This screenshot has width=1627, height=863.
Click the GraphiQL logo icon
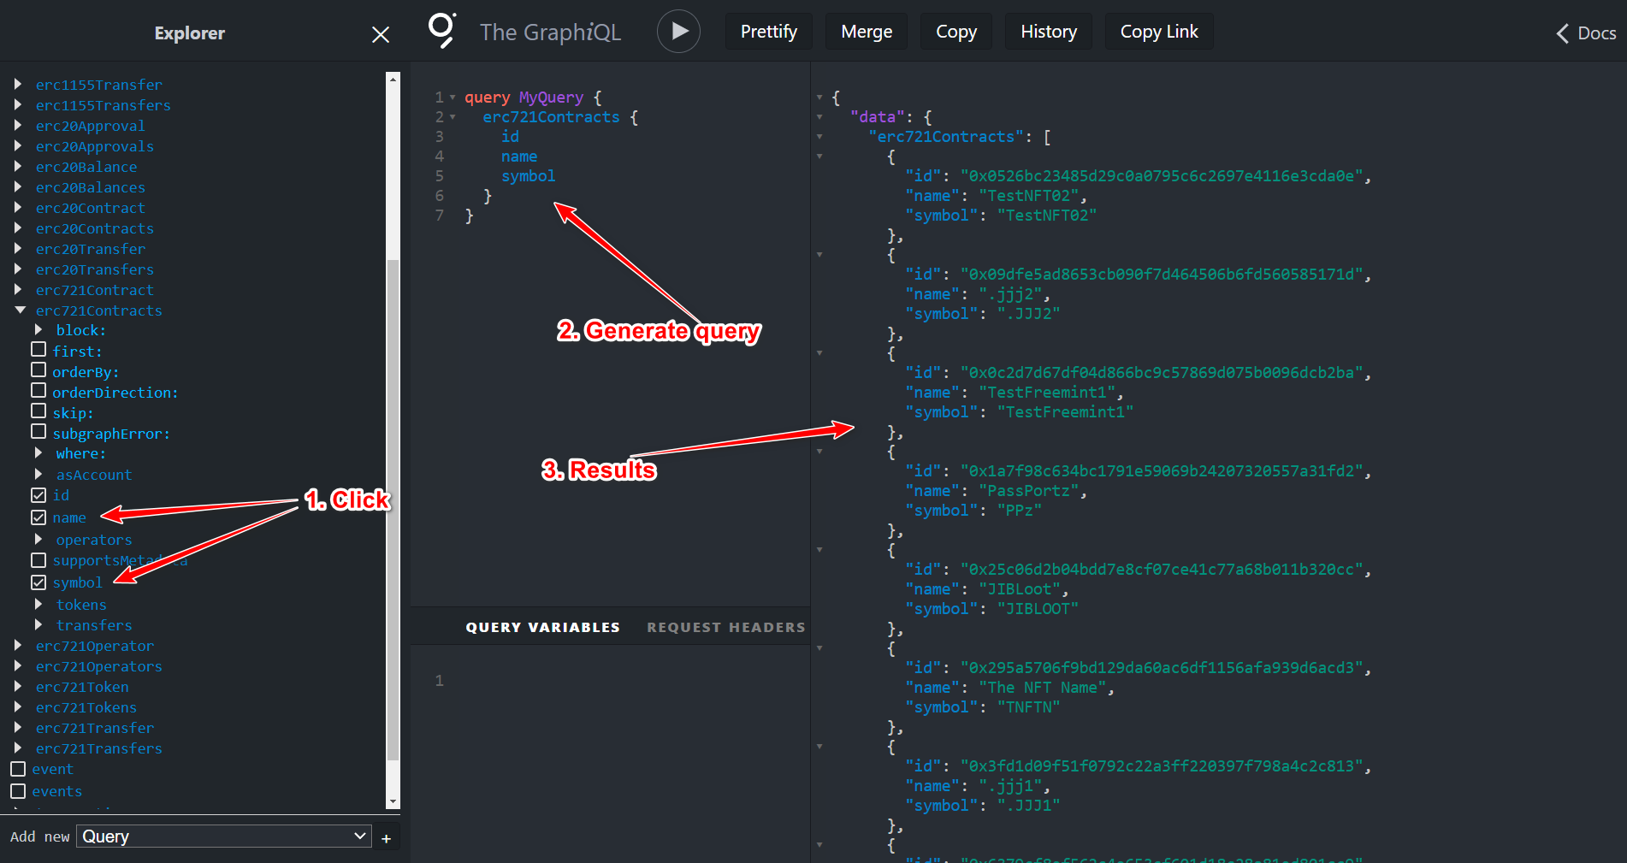click(441, 31)
